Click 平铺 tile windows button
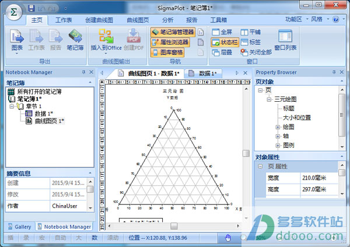The image size is (350, 247). (251, 32)
